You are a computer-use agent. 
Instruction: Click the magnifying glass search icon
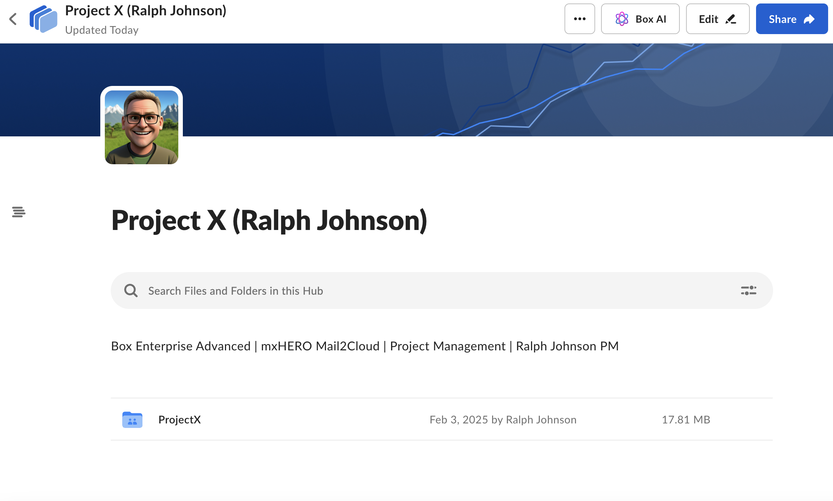131,291
